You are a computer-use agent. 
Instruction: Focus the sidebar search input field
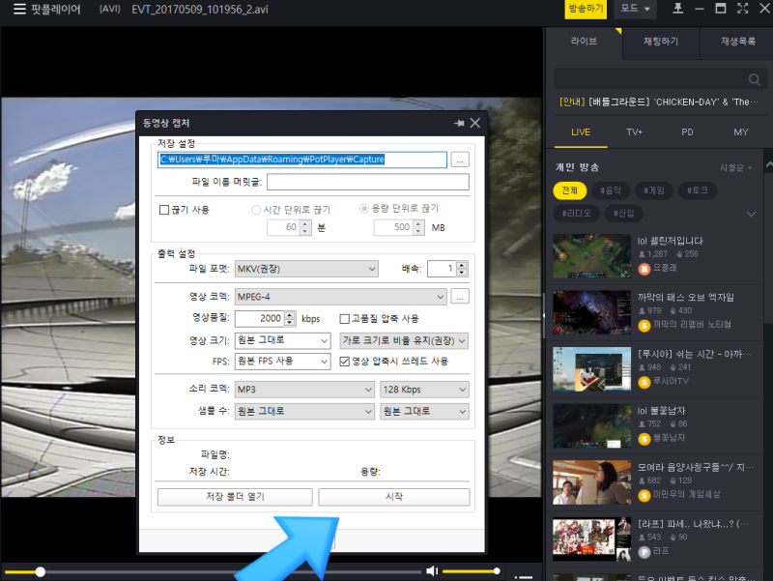tap(649, 79)
